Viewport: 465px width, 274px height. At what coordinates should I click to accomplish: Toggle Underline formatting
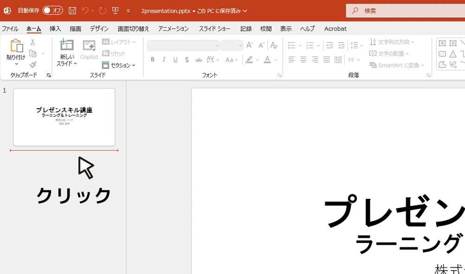pyautogui.click(x=175, y=59)
